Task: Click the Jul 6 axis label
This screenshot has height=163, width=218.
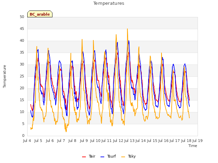Action: click(x=50, y=141)
